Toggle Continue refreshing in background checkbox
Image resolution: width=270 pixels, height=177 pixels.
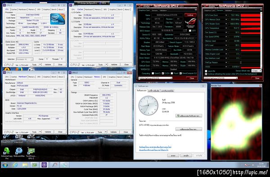tap(206, 74)
